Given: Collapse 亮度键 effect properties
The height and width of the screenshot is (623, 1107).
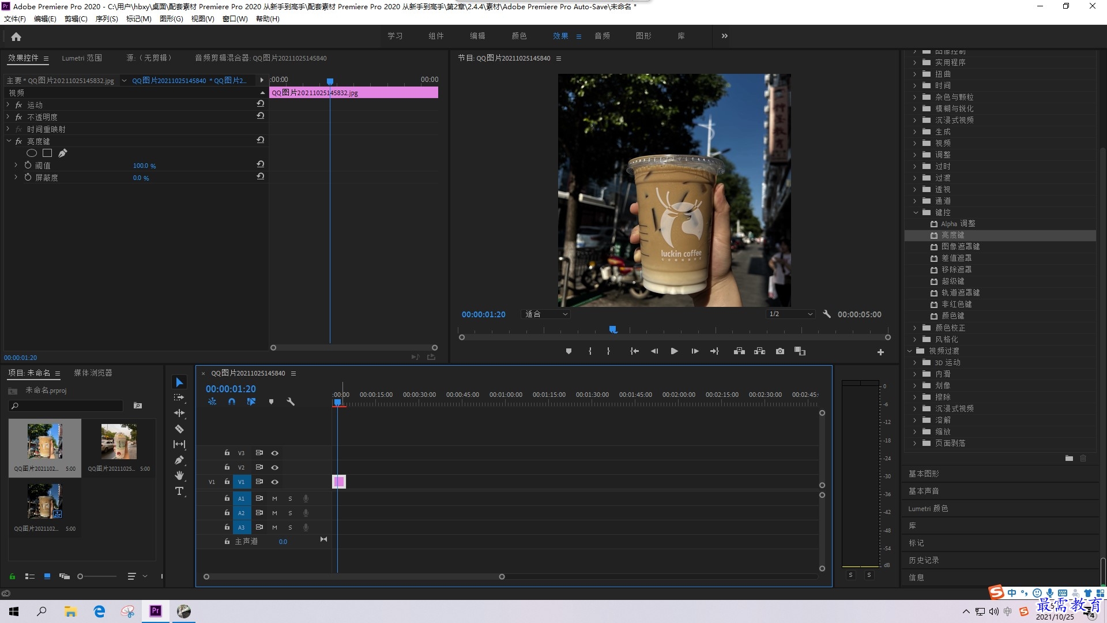Looking at the screenshot, I should (8, 141).
